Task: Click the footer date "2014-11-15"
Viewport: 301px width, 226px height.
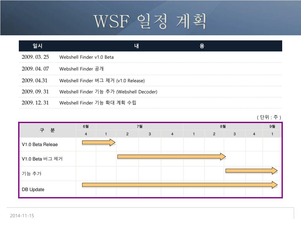Action: (22, 216)
